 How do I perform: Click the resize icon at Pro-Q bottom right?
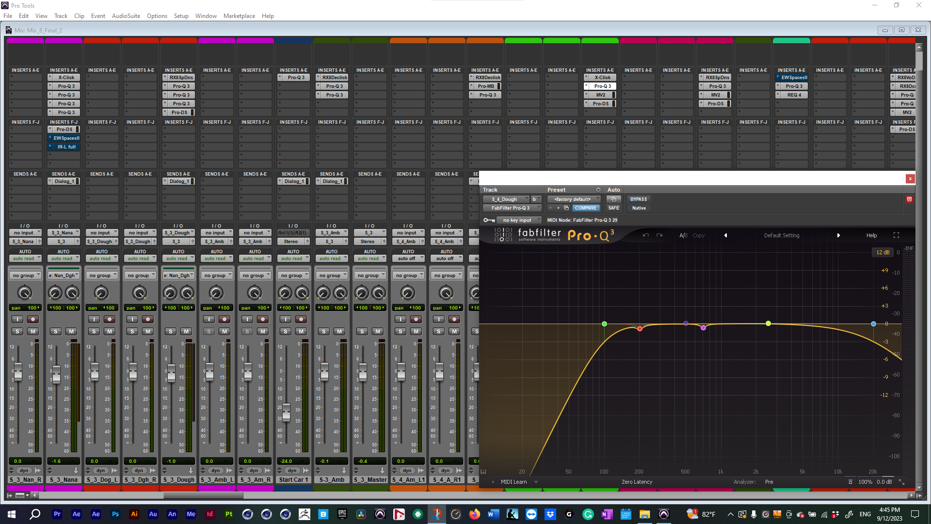(901, 482)
